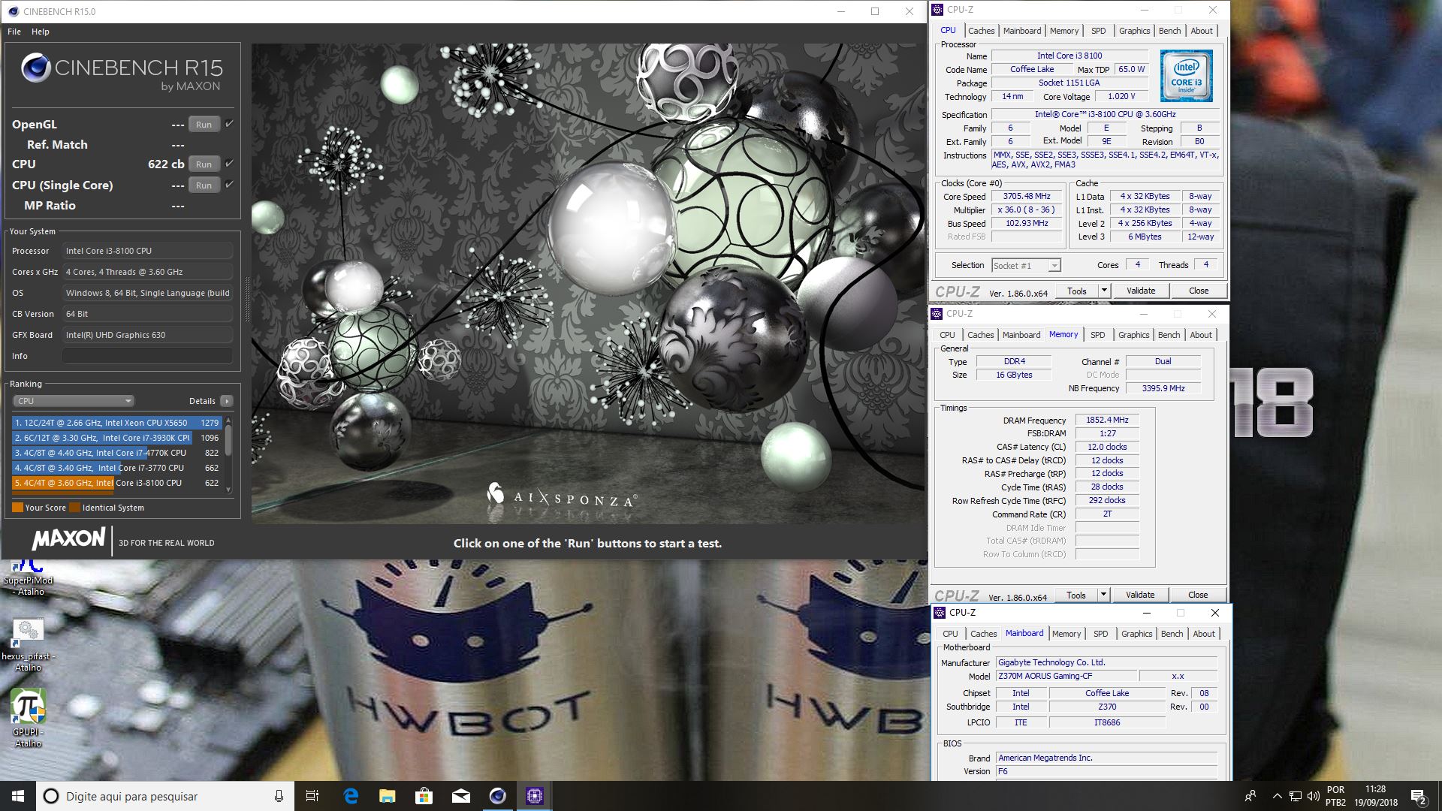1442x811 pixels.
Task: Open the Cinebench Help menu
Action: (41, 32)
